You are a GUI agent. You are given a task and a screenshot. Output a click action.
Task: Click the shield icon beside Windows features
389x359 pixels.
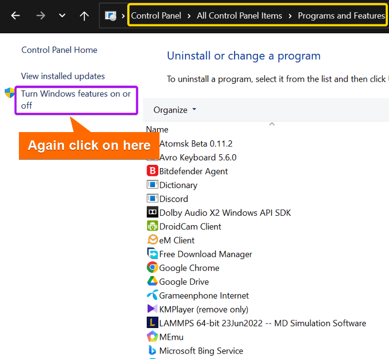click(x=9, y=93)
